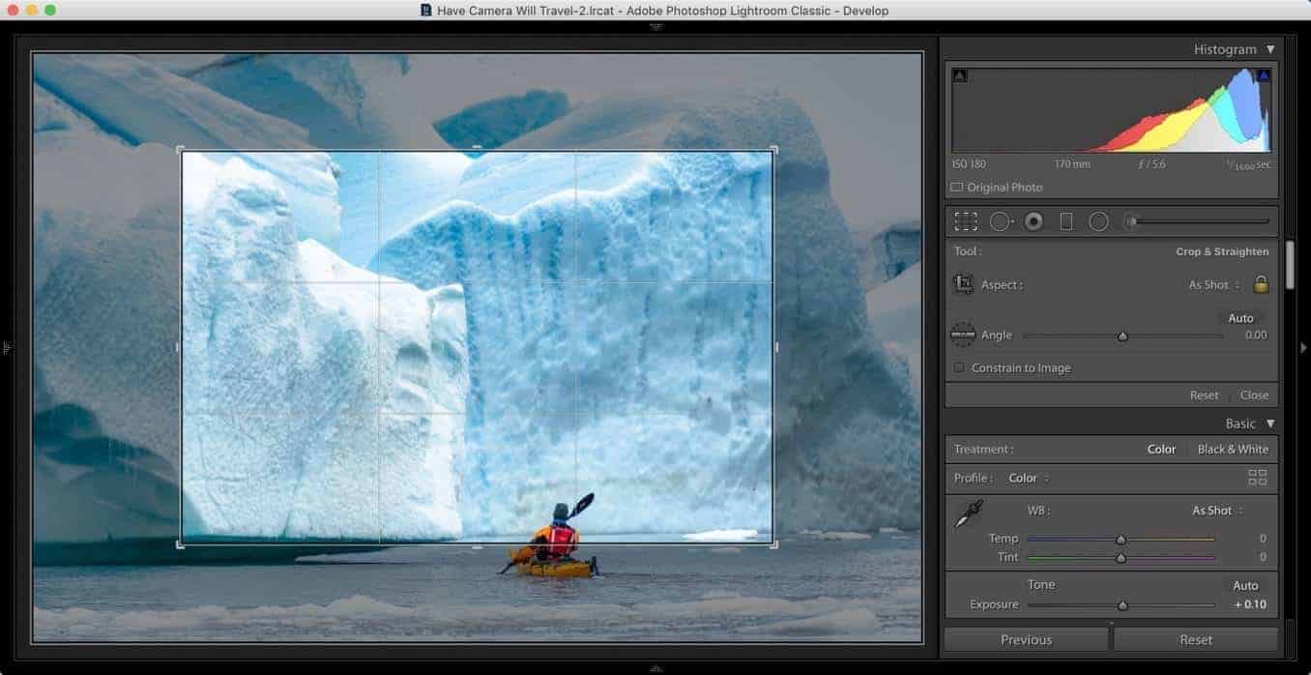Choose Black & White treatment

point(1233,449)
